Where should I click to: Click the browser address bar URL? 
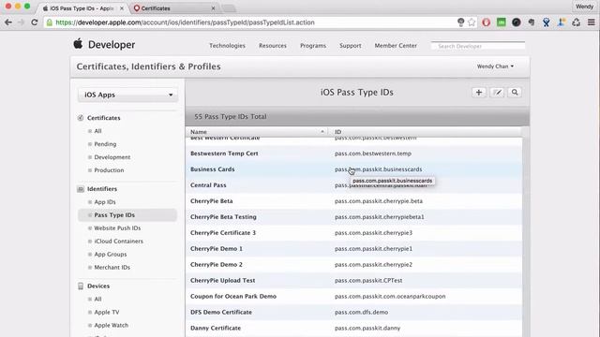(x=186, y=22)
